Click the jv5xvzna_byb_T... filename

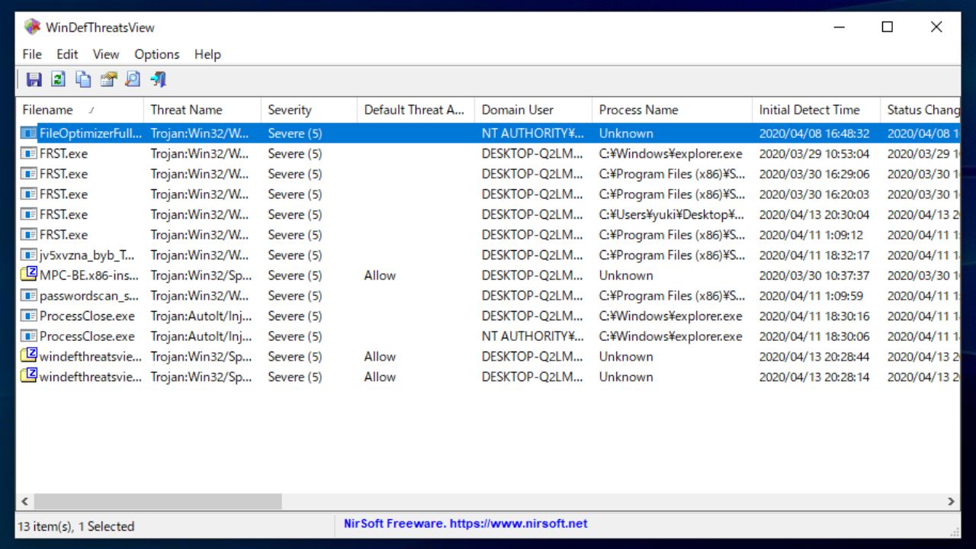tap(87, 255)
